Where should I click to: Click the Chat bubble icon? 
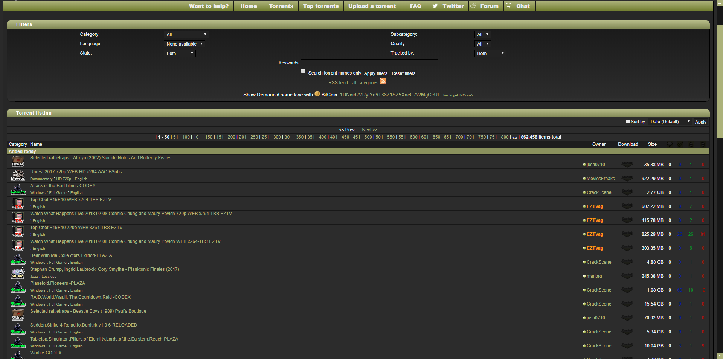pyautogui.click(x=509, y=5)
